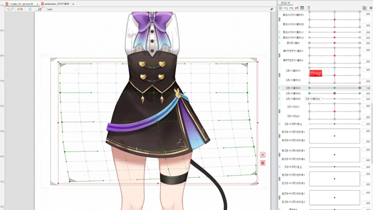Click the green bars icon in canvas toolbar
The image size is (373, 210).
18,9
